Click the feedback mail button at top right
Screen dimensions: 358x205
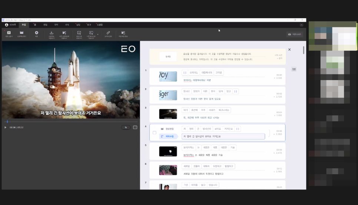click(295, 34)
